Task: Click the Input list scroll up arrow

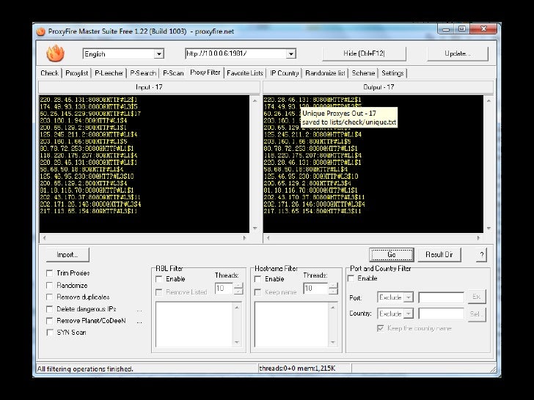Action: click(255, 100)
